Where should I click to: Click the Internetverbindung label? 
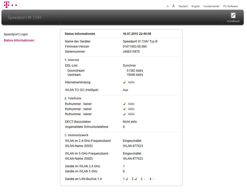(x=77, y=82)
